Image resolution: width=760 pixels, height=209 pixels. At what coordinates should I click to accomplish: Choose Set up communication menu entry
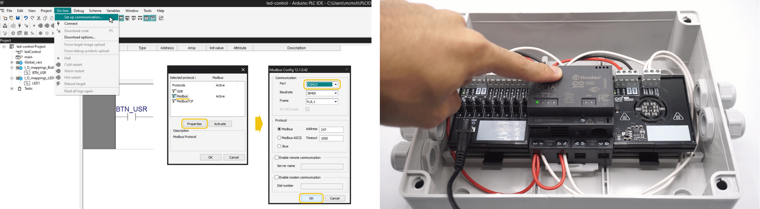click(x=83, y=17)
